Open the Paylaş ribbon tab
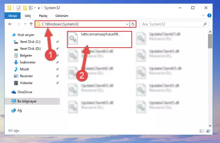This screenshot has width=220, height=143. click(43, 16)
